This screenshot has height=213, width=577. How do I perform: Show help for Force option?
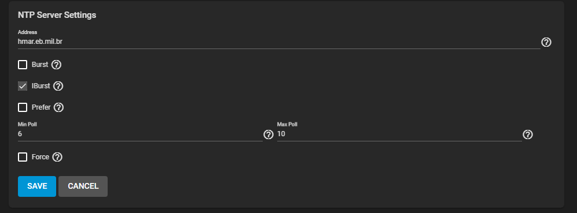pyautogui.click(x=57, y=157)
